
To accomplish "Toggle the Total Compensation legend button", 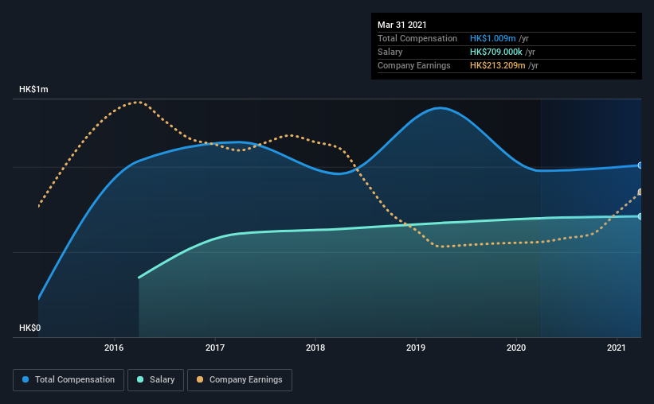I will 69,380.
